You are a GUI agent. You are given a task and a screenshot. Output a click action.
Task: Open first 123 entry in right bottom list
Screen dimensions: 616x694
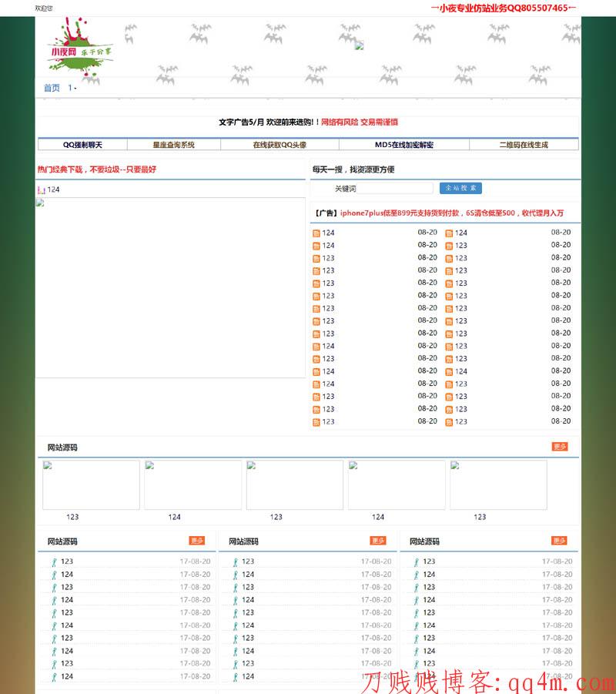pos(429,562)
